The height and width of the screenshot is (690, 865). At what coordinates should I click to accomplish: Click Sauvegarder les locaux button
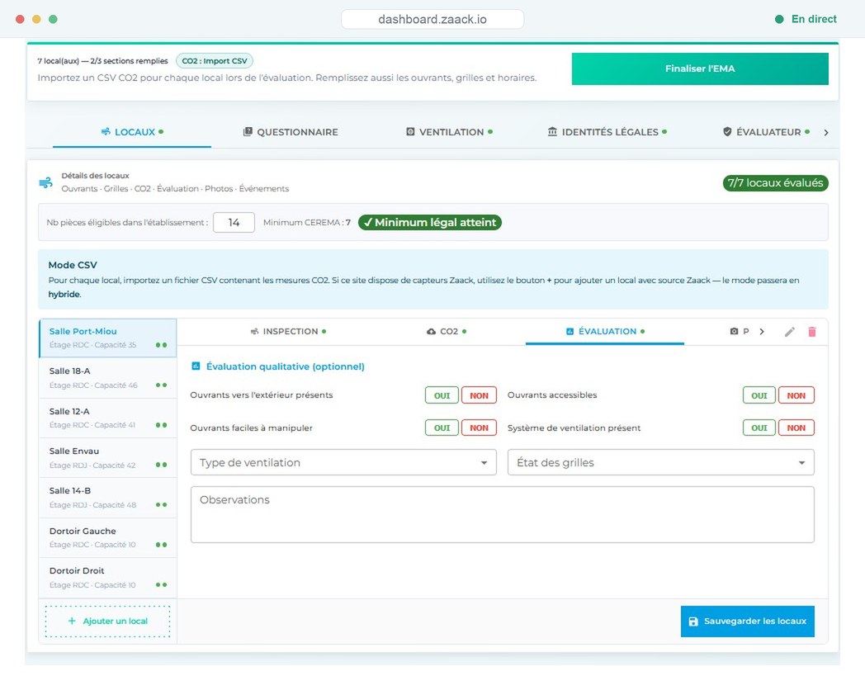[748, 621]
